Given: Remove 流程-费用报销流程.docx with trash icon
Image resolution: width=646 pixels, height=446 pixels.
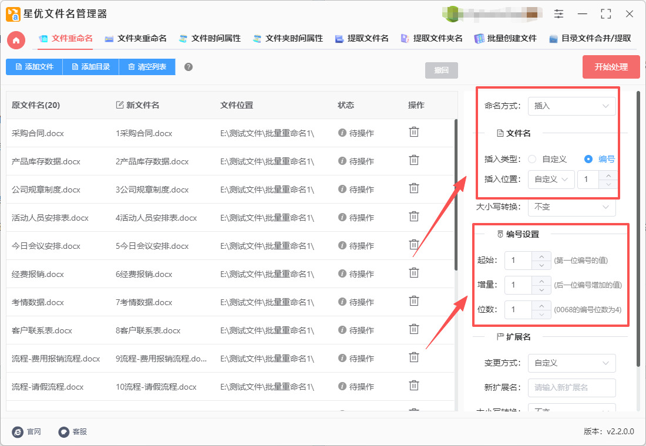Looking at the screenshot, I should (x=413, y=357).
